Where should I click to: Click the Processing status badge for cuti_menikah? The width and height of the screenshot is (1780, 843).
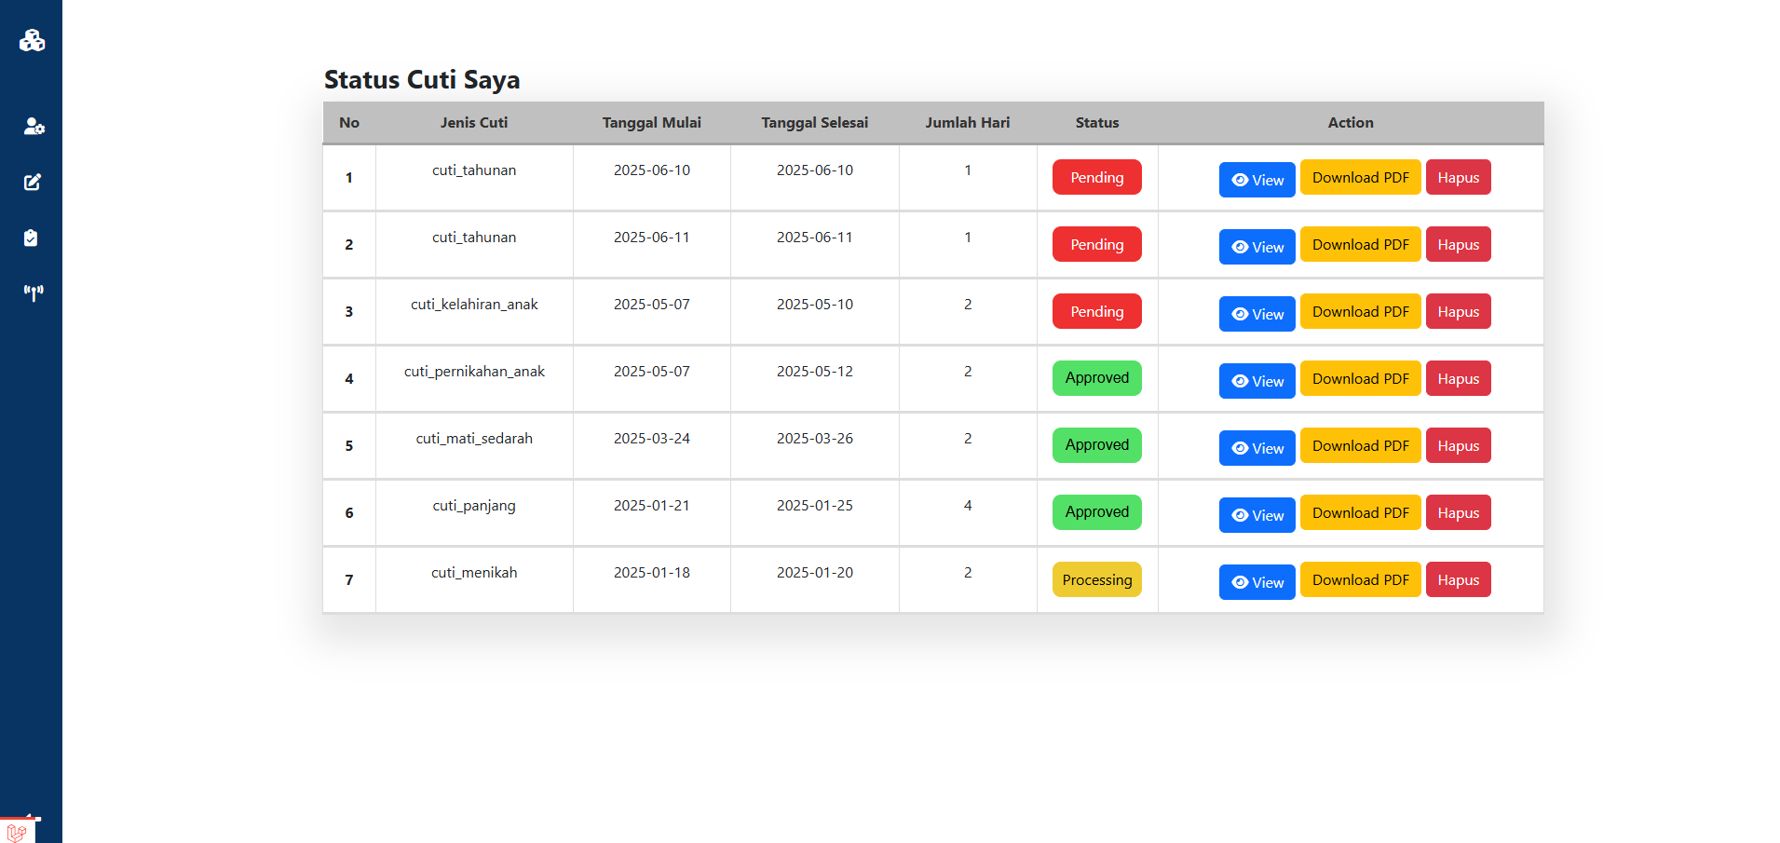tap(1096, 580)
